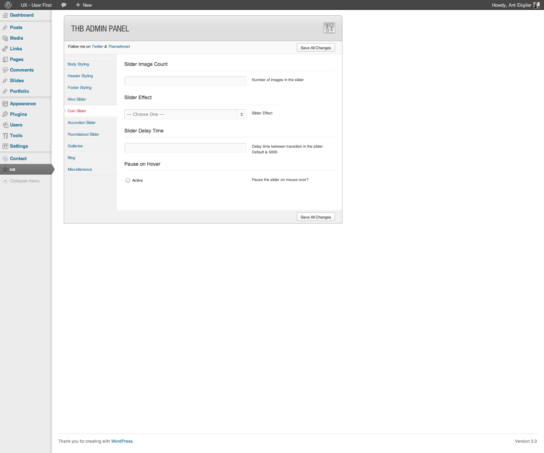Screen dimensions: 544x453
Task: Follow the Themeforest link
Action: tap(119, 46)
